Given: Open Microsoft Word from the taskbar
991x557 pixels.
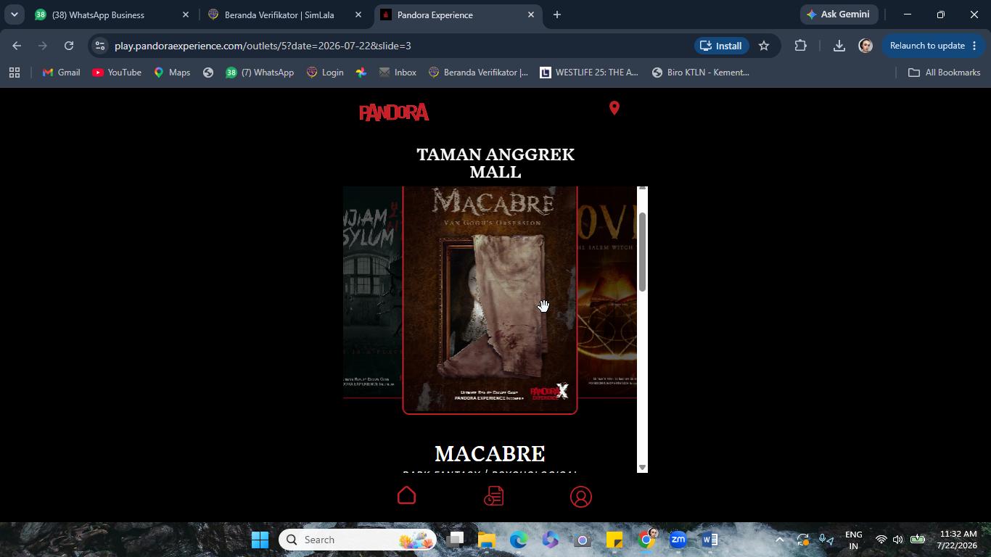Looking at the screenshot, I should 710,540.
